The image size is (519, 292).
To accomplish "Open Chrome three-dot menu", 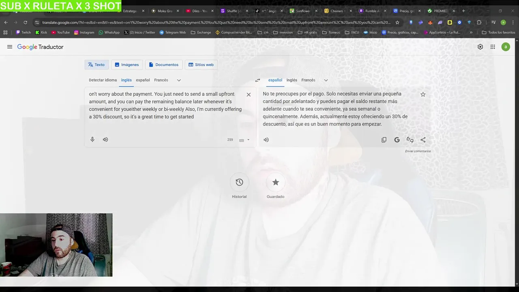I will click(x=513, y=22).
